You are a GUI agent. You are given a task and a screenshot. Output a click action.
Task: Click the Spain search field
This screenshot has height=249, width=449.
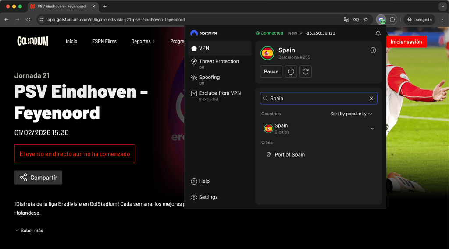318,98
